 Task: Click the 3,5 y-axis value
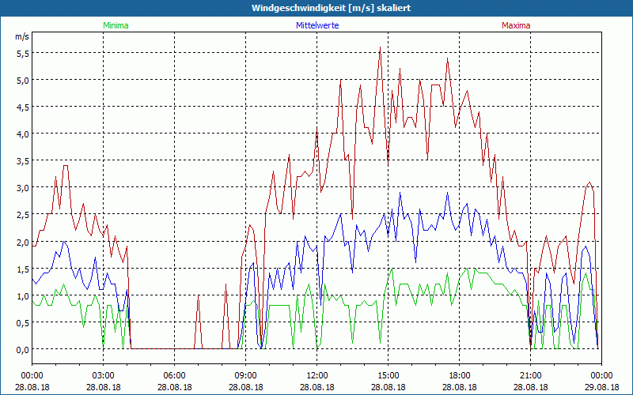pyautogui.click(x=23, y=161)
